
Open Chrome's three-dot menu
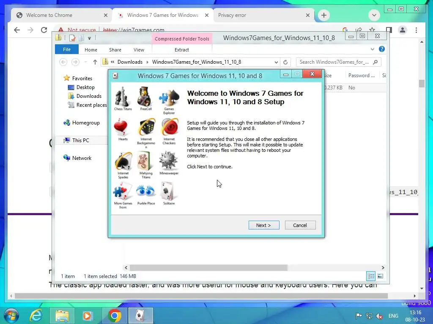point(416,30)
